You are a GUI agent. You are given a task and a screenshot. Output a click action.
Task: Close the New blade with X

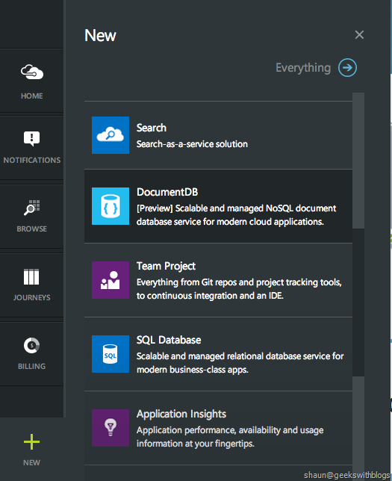coord(359,34)
